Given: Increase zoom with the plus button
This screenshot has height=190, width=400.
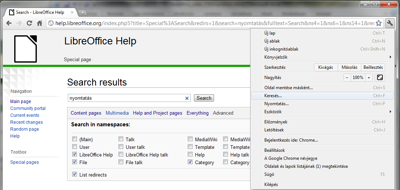Looking at the screenshot, I should (369, 78).
